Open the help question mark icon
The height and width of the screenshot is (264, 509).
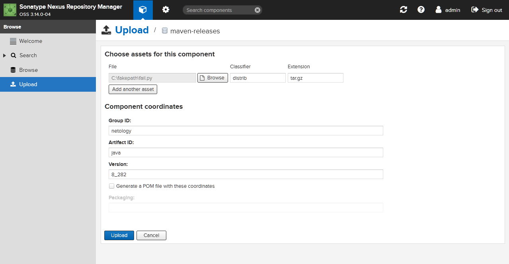pyautogui.click(x=421, y=9)
